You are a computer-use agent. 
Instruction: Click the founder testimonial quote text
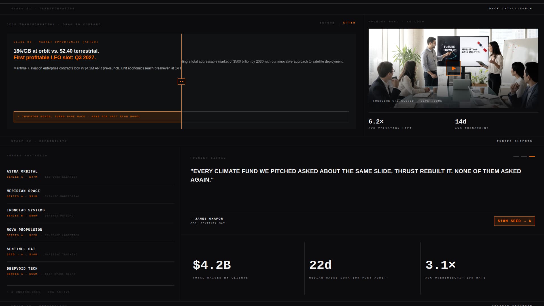tap(356, 175)
